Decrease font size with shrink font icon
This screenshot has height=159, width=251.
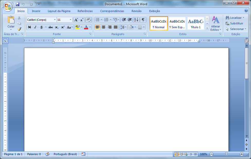click(82, 20)
